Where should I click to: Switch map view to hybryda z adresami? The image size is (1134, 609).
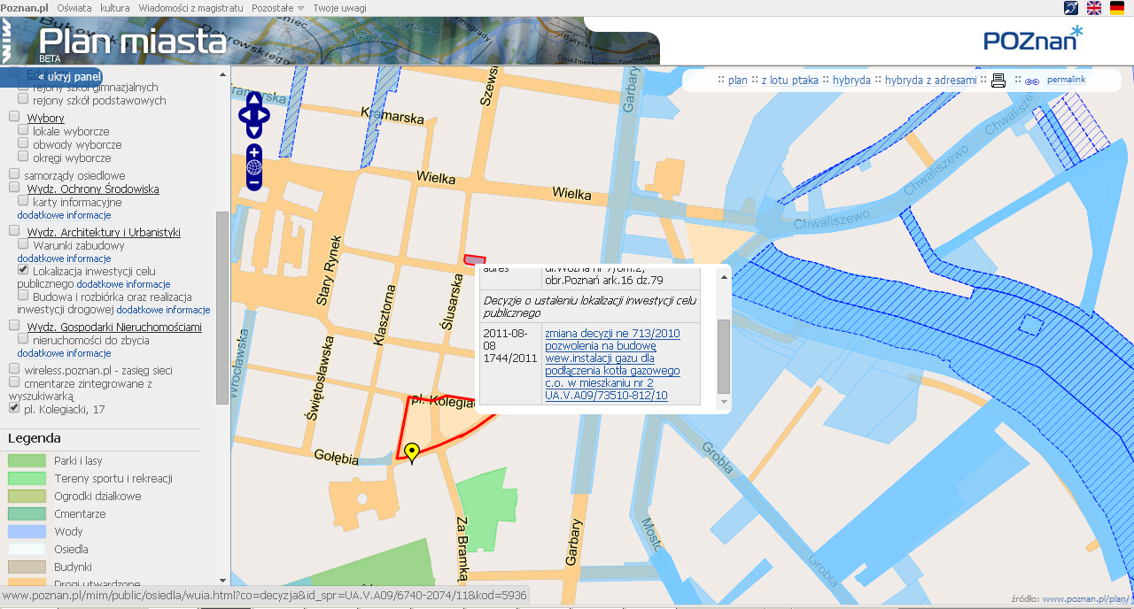[x=930, y=81]
